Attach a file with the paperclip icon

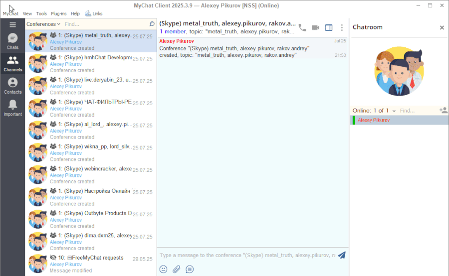click(x=177, y=269)
